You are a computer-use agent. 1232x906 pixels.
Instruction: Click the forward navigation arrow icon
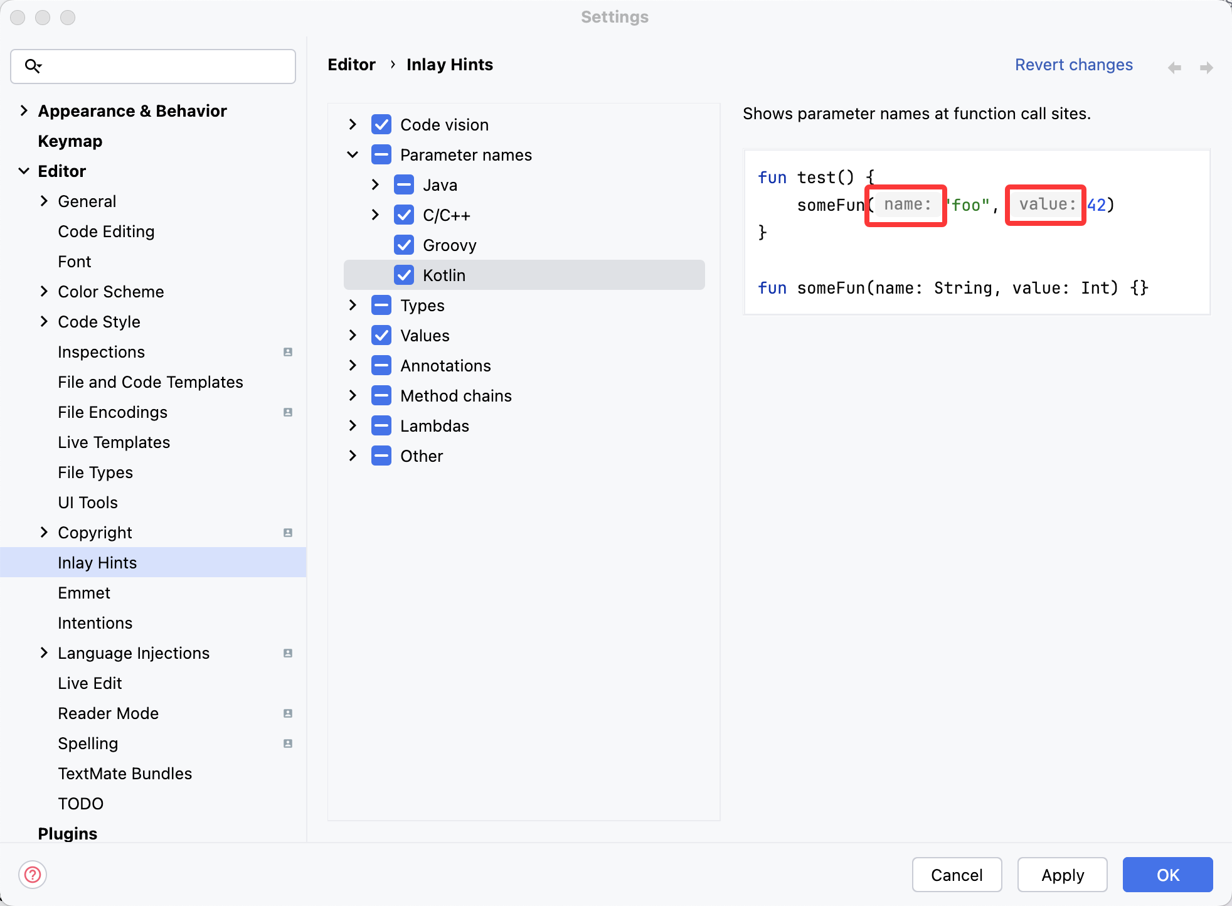(x=1206, y=67)
